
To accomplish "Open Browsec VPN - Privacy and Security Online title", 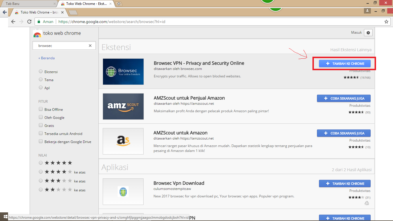I will click(x=199, y=63).
